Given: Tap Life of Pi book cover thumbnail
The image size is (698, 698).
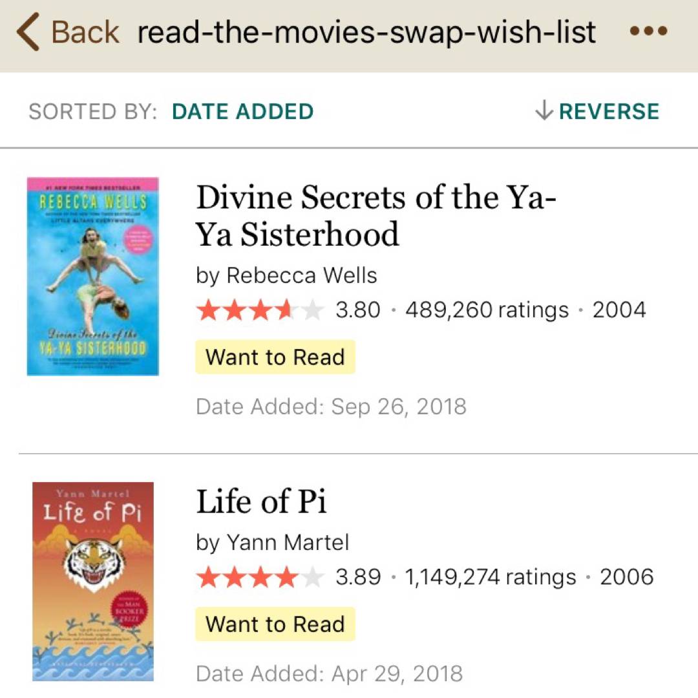Looking at the screenshot, I should pyautogui.click(x=93, y=581).
